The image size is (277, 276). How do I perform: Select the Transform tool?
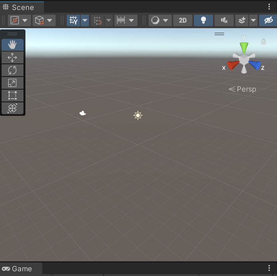[12, 108]
